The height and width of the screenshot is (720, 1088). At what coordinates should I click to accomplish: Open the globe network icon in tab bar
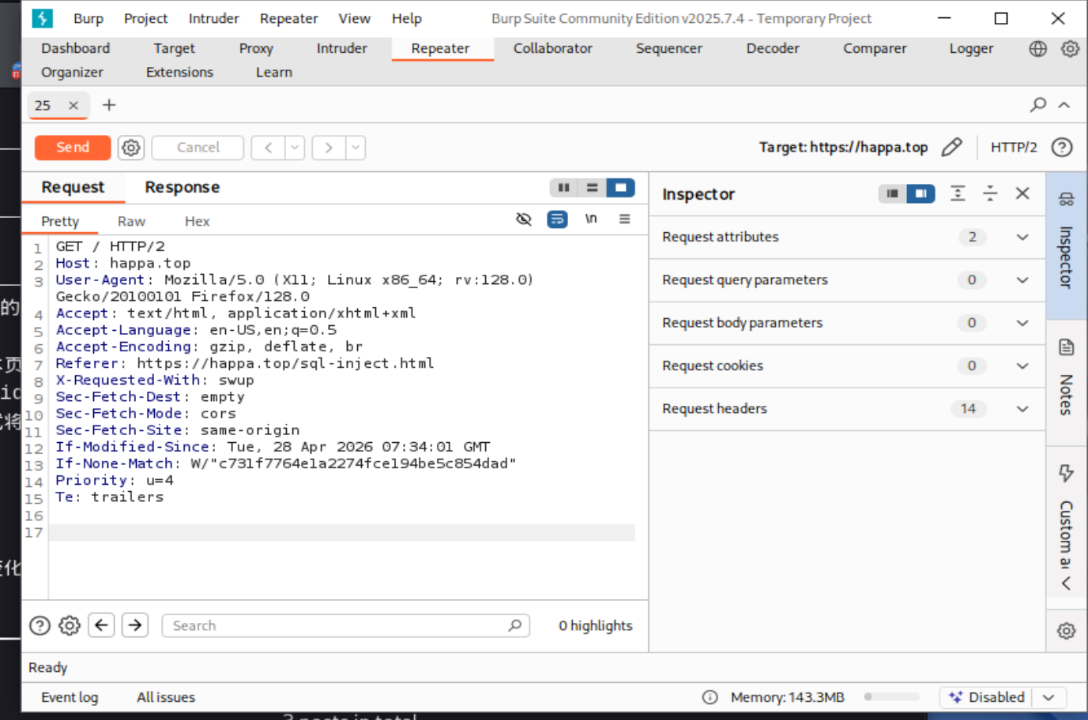click(x=1037, y=49)
